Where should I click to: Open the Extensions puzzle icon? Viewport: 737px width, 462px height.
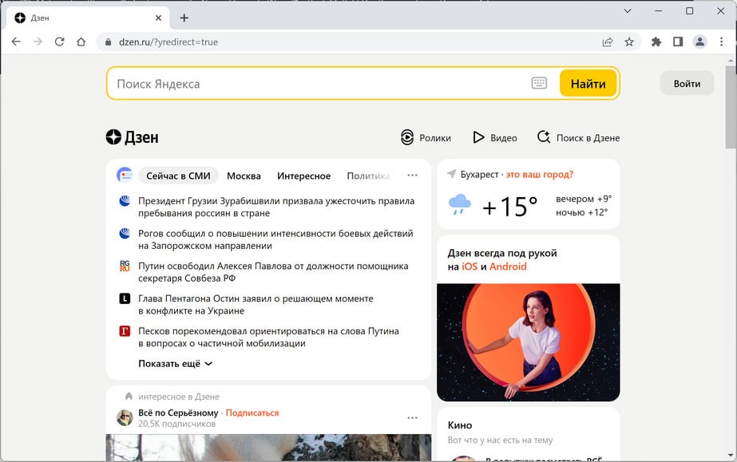tap(656, 41)
